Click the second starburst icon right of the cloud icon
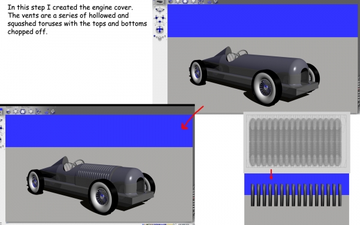Viewport: 360px width, 225px height. tap(31, 112)
